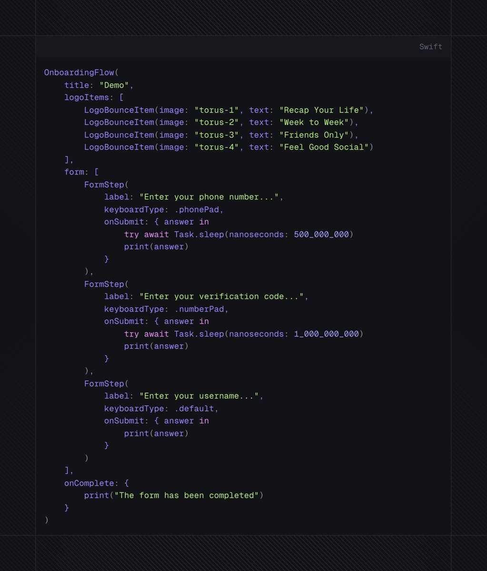Click the 1_000_000_000 nanoseconds value

(x=327, y=334)
